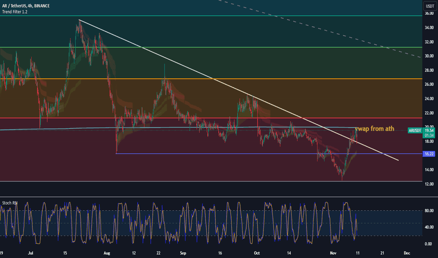Click the Oct date label on time axis
The height and width of the screenshot is (258, 438).
click(257, 253)
